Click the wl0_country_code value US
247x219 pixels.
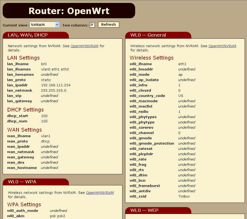click(181, 96)
